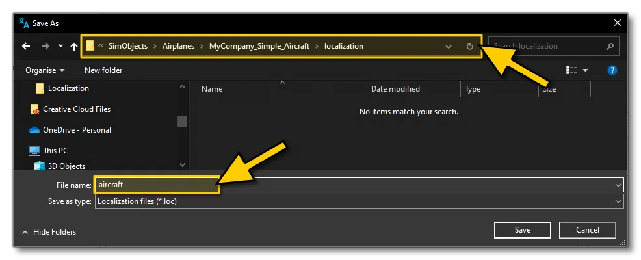Select the MyCompany_Simple_Aircraft breadcrumb
The height and width of the screenshot is (260, 641).
(x=259, y=46)
